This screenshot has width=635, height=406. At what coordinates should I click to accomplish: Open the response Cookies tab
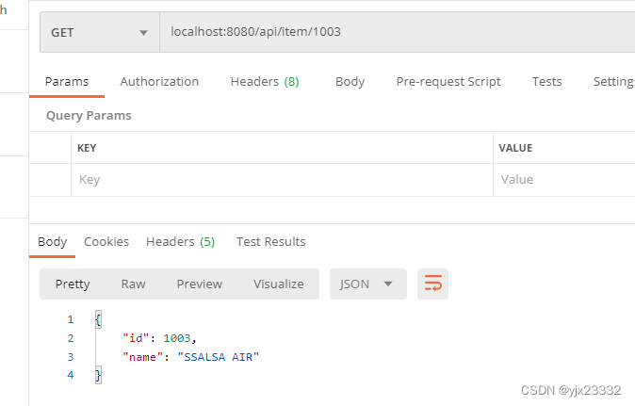pyautogui.click(x=106, y=242)
